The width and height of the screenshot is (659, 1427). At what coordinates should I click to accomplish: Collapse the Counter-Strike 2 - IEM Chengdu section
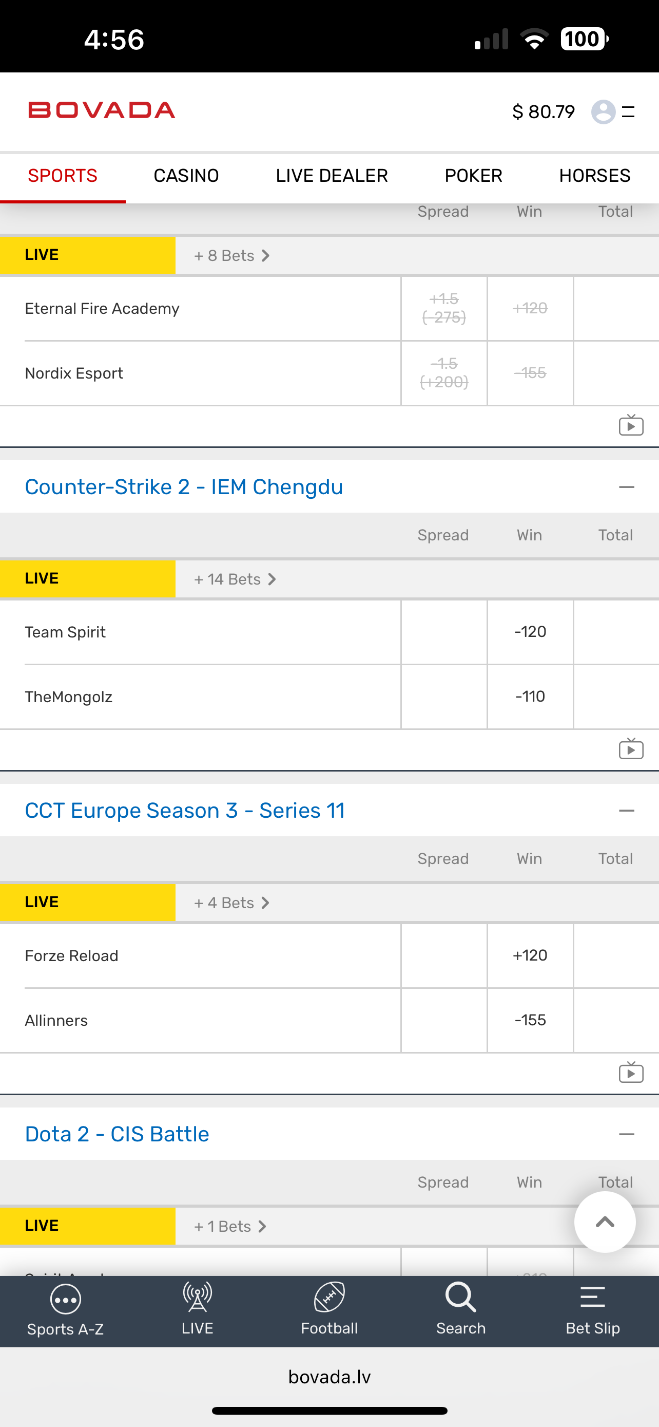(626, 487)
